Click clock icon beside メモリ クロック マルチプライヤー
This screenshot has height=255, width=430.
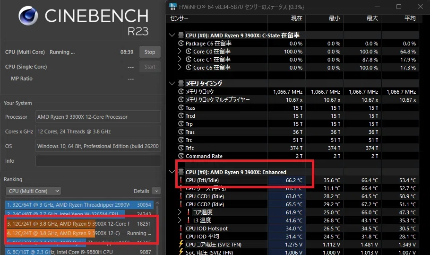(x=181, y=99)
